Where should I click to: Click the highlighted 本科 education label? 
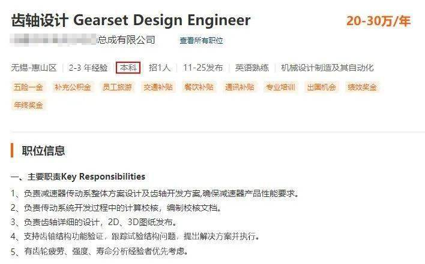(x=128, y=68)
